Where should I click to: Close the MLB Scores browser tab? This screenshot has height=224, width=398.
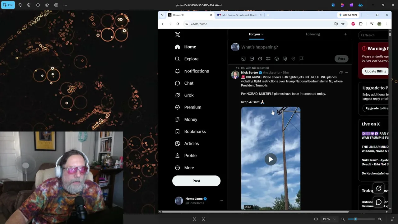point(261,15)
